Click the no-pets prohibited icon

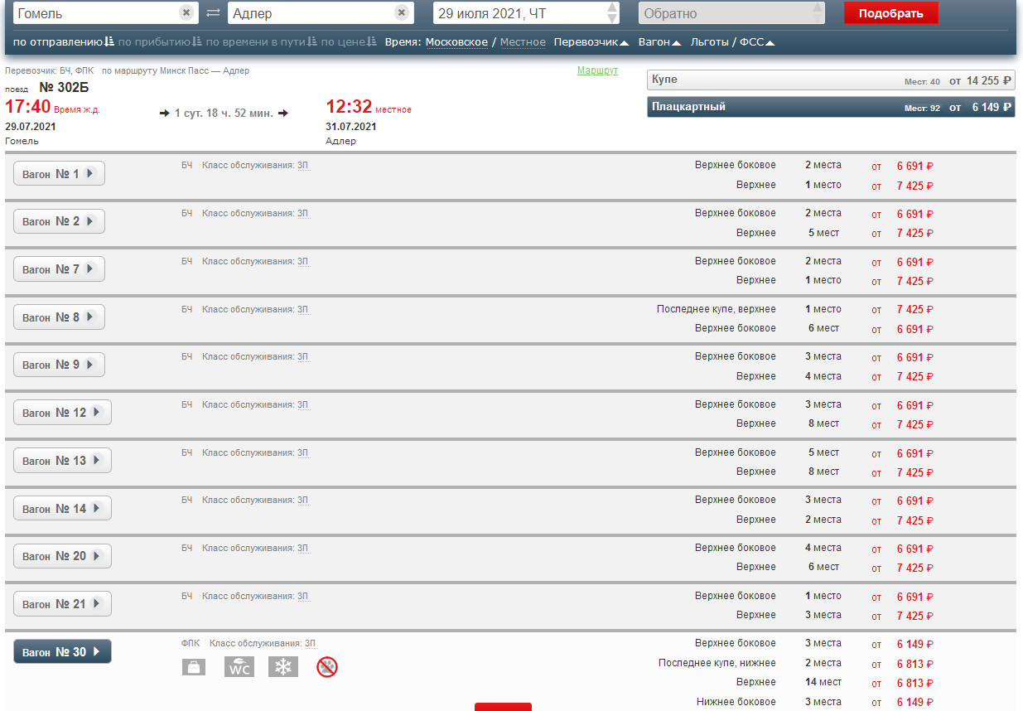[327, 667]
